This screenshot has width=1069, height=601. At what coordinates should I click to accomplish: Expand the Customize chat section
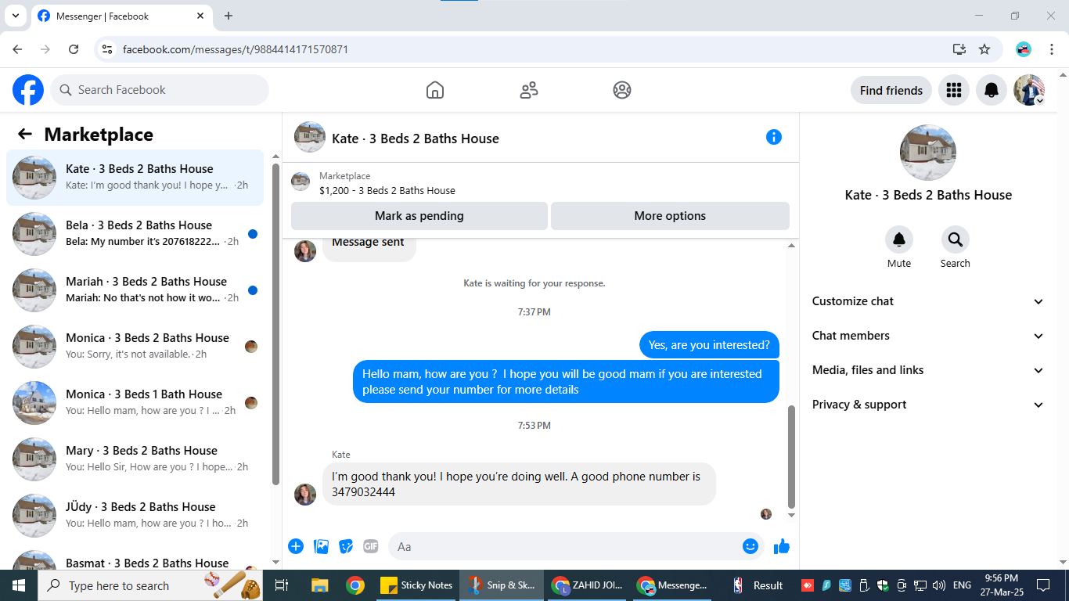[x=928, y=301]
